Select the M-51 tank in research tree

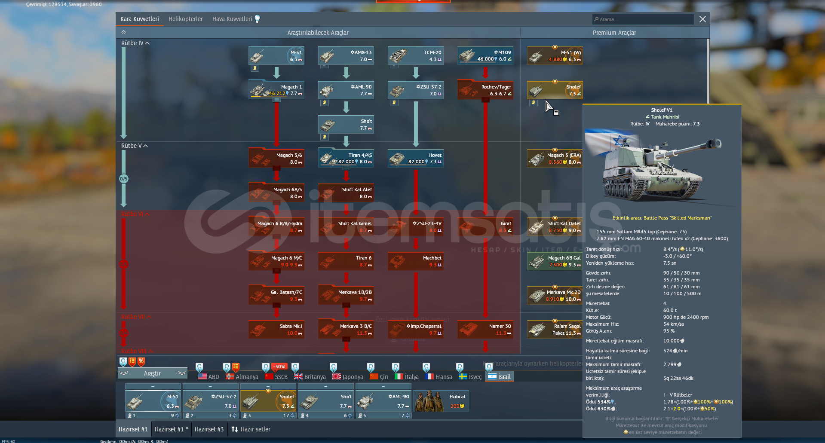click(276, 56)
